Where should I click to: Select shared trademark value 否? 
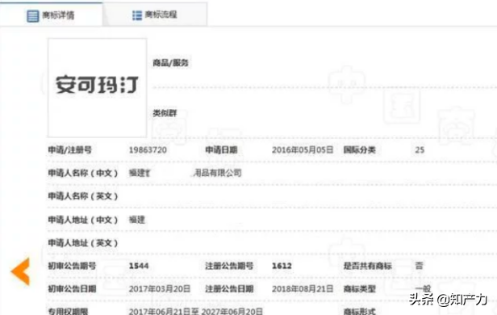[x=419, y=266]
